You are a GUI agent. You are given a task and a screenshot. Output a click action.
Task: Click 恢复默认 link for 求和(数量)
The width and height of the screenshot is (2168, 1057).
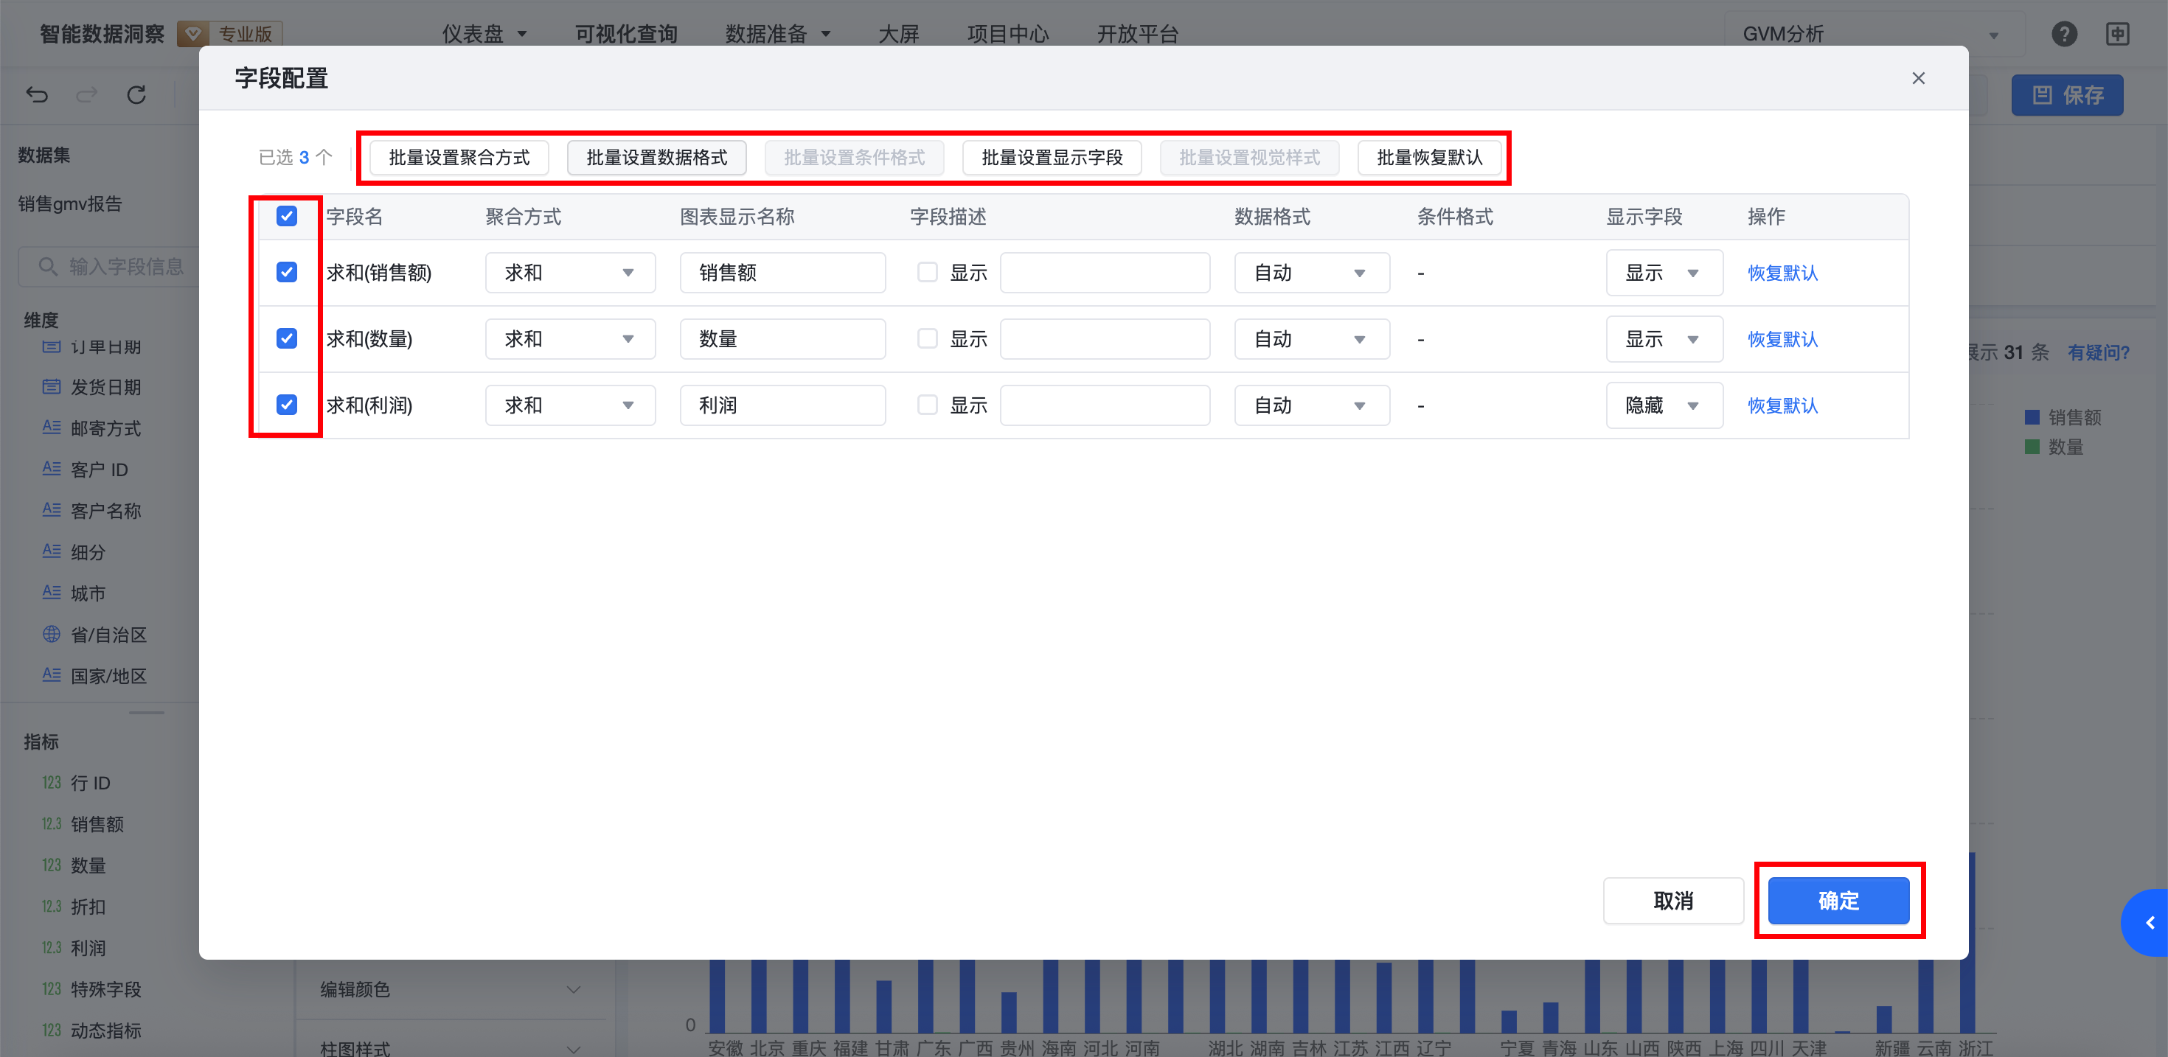click(1782, 339)
